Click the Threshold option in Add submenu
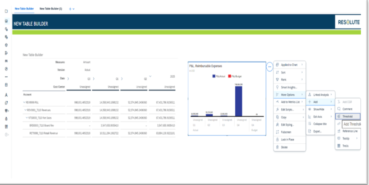 click(347, 116)
